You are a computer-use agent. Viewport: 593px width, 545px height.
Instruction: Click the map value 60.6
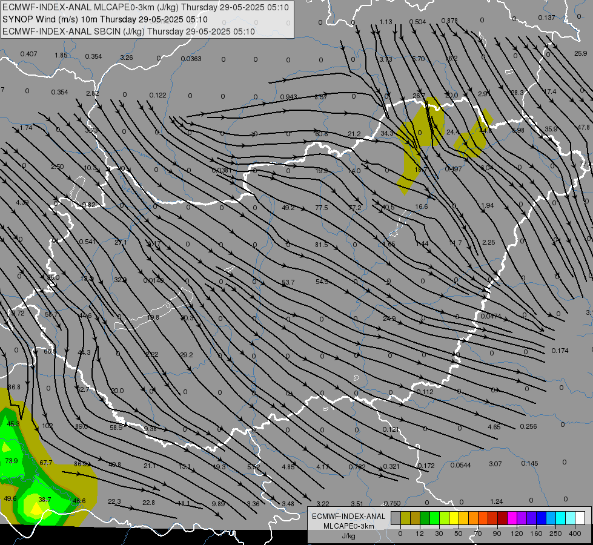coord(322,134)
